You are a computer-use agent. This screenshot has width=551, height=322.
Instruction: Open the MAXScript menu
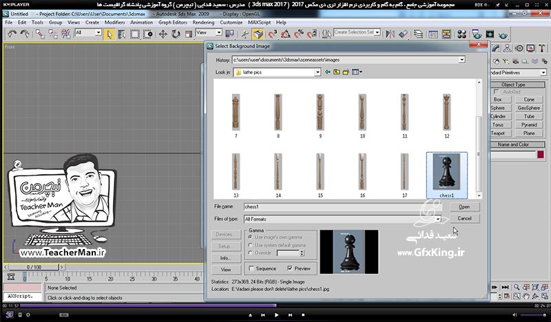tap(260, 22)
